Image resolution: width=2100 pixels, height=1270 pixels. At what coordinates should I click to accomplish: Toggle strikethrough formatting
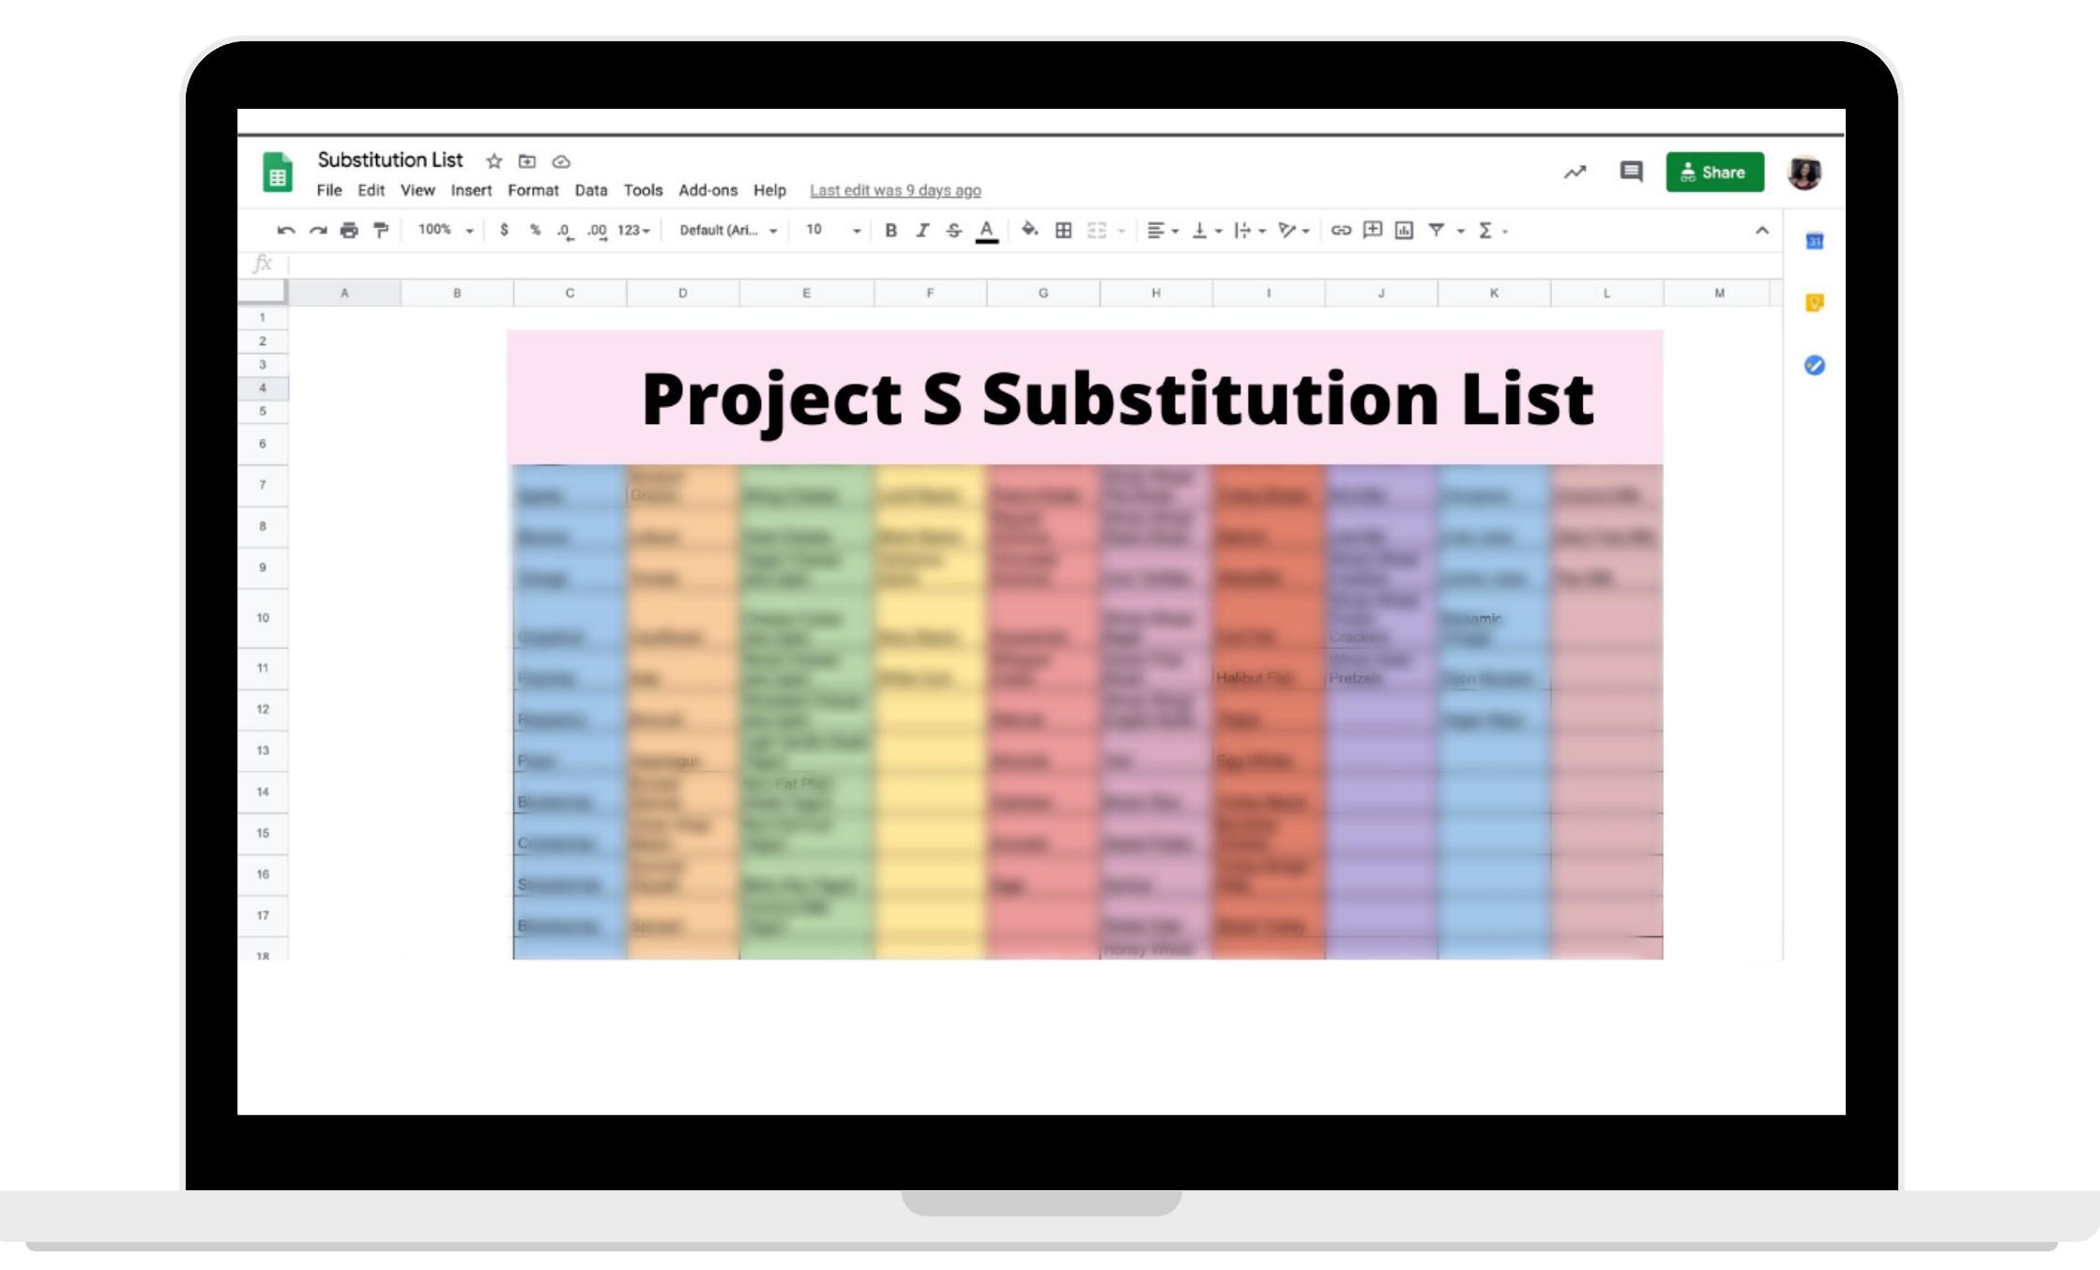point(953,230)
